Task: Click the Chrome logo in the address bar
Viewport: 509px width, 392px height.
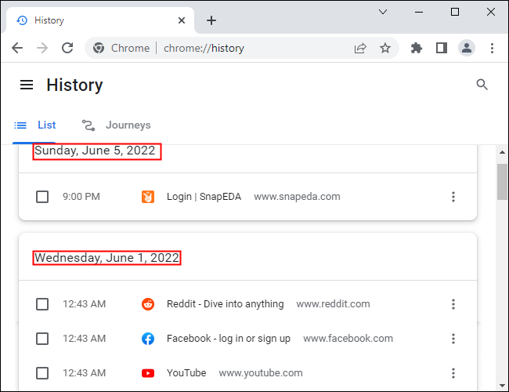Action: (99, 48)
